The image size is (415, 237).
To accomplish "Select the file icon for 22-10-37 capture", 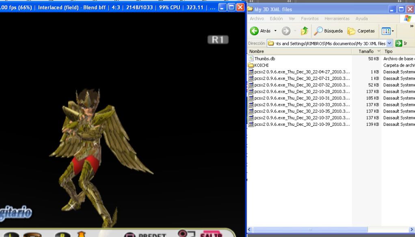I will pos(251,118).
